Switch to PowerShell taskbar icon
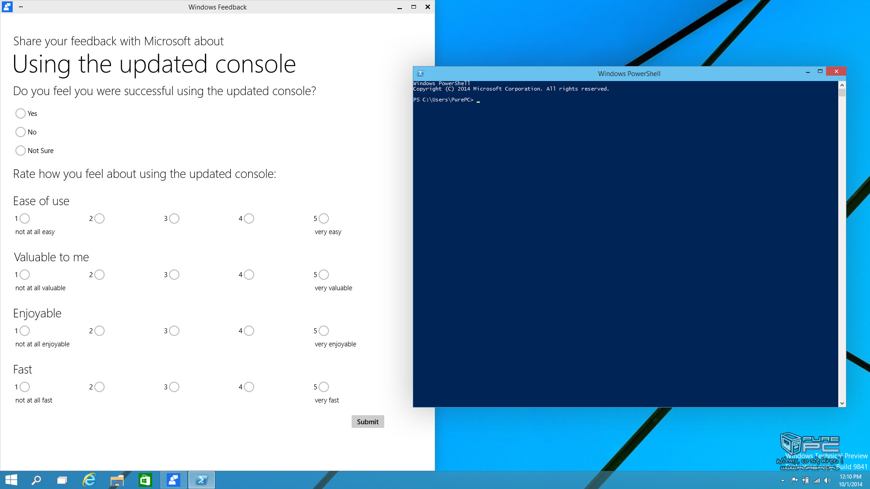870x489 pixels. tap(202, 480)
